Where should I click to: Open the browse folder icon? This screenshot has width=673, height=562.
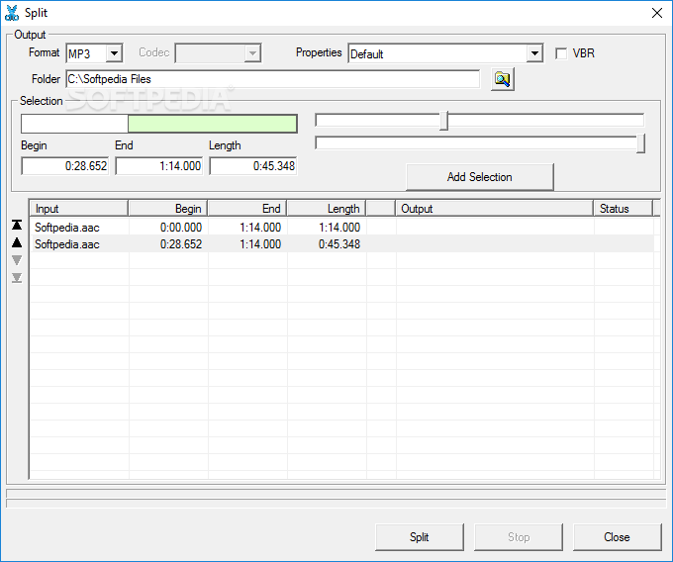pos(503,79)
